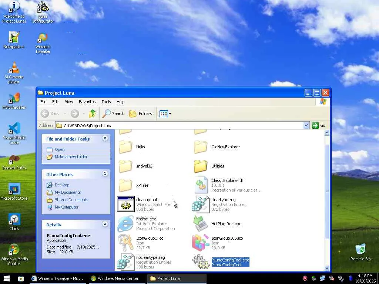379x284 pixels.
Task: Click Make a new folder link
Action: coord(67,157)
